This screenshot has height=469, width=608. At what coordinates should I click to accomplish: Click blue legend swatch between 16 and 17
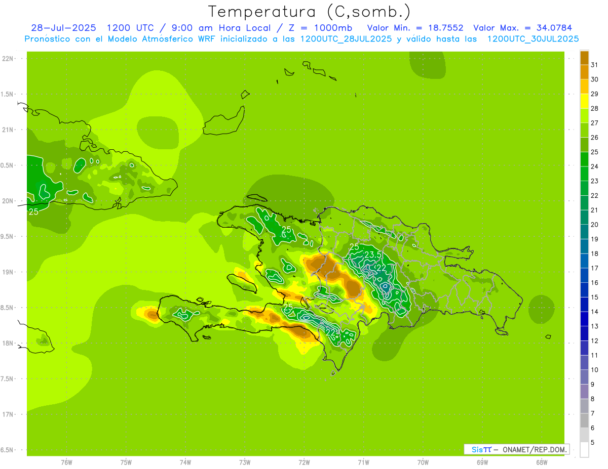(x=584, y=275)
